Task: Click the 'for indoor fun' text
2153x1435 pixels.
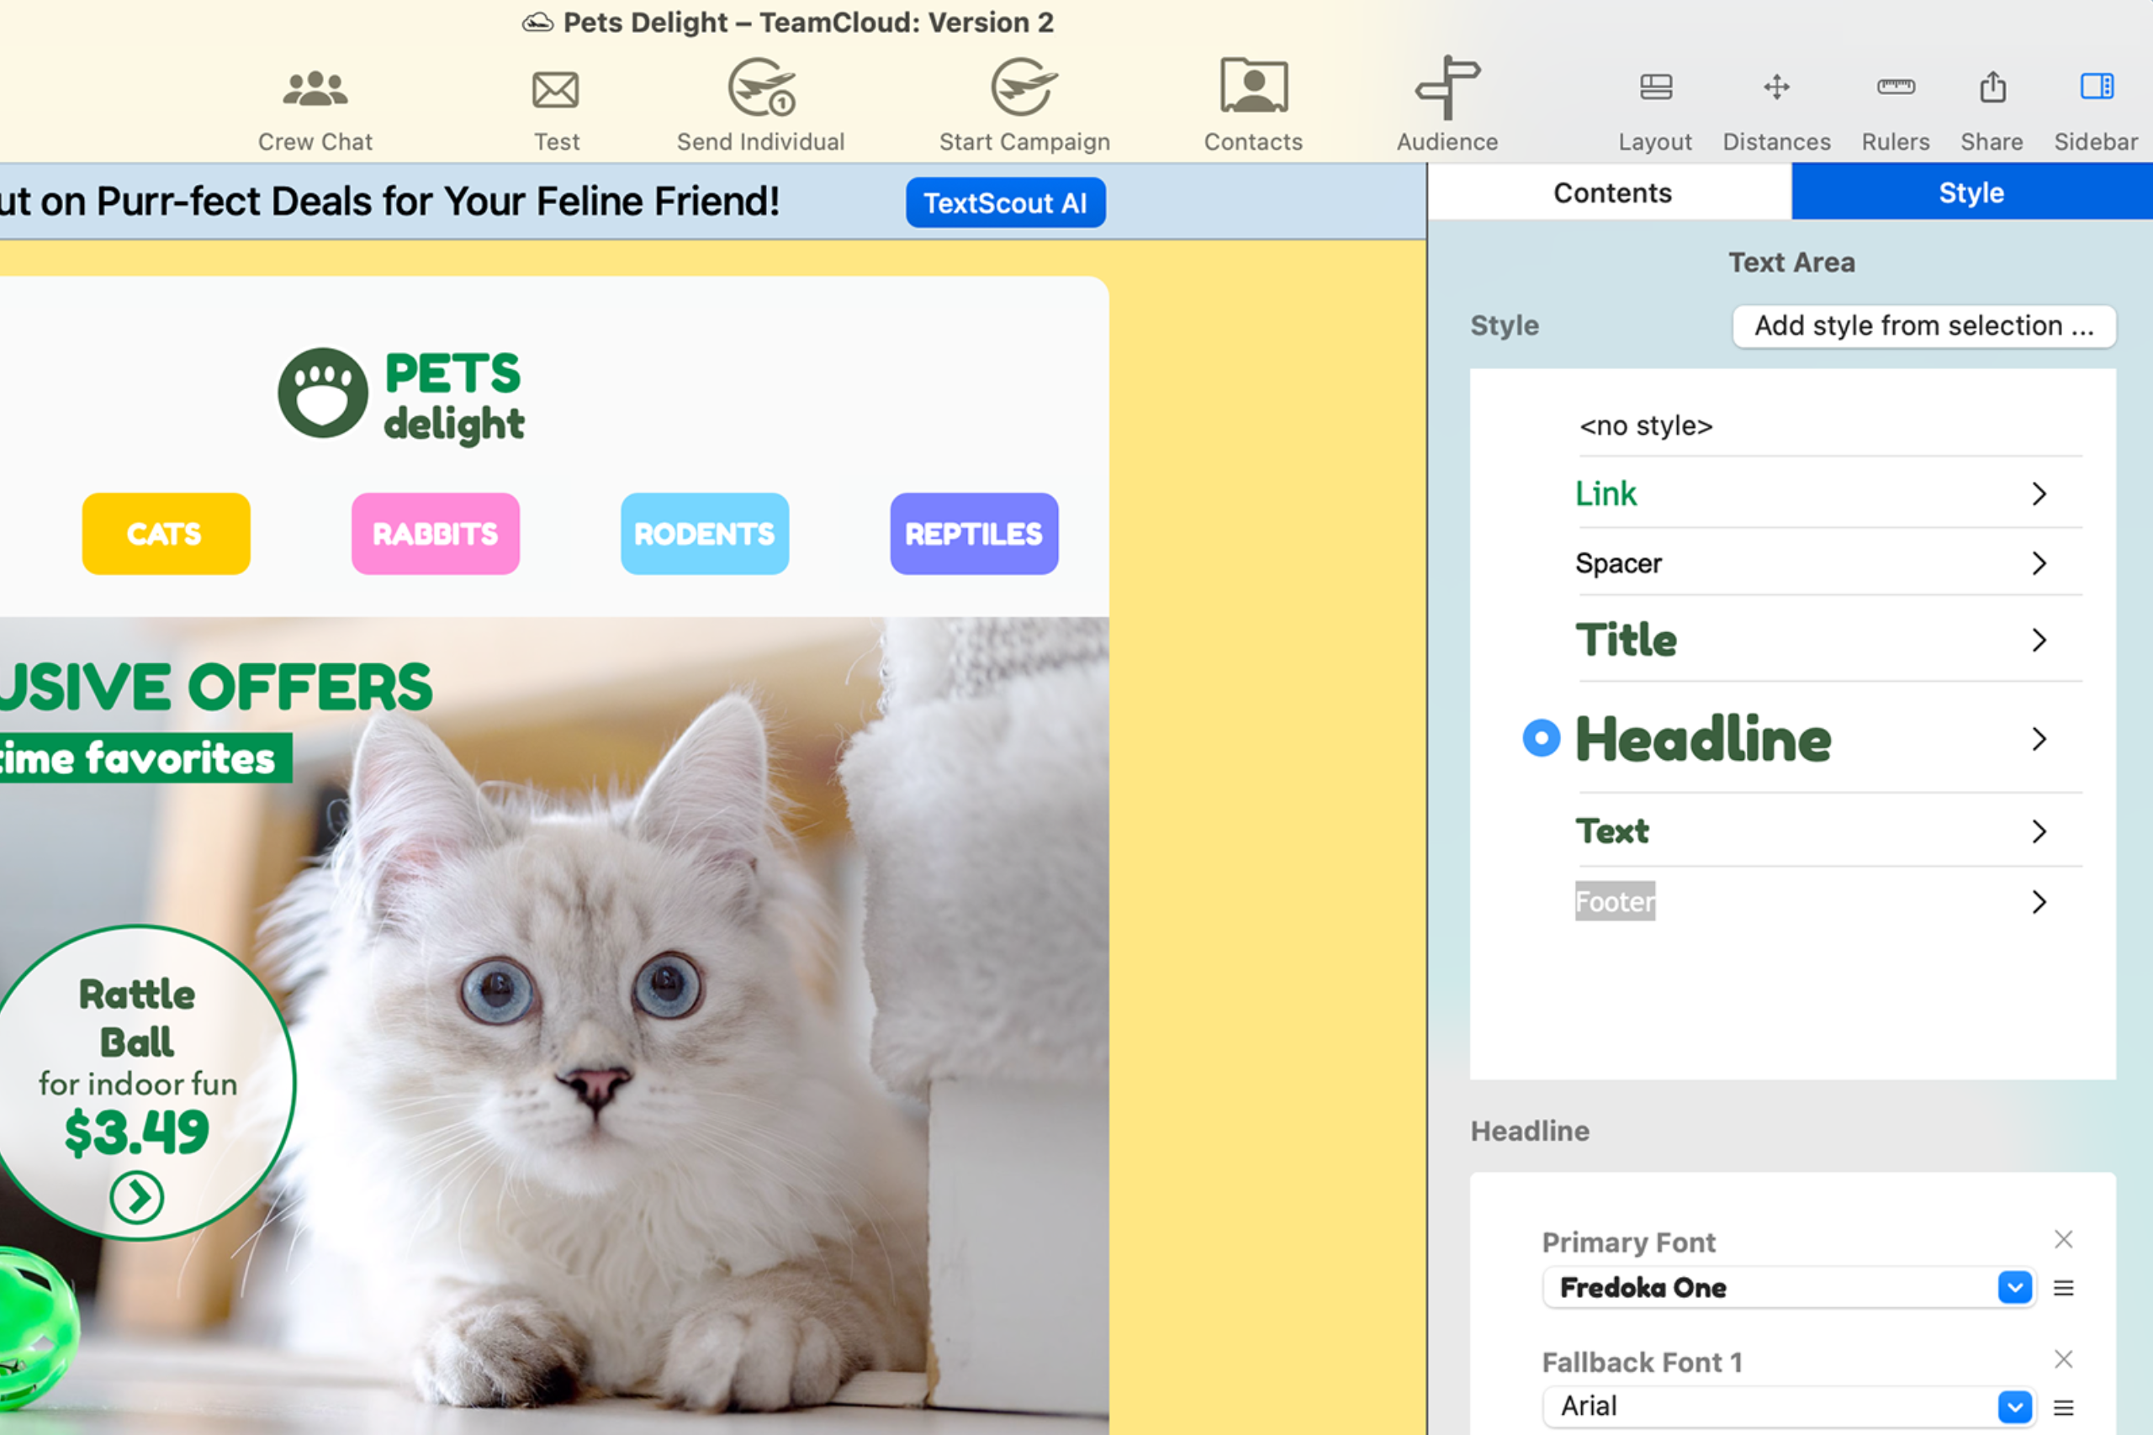Action: coord(137,1084)
